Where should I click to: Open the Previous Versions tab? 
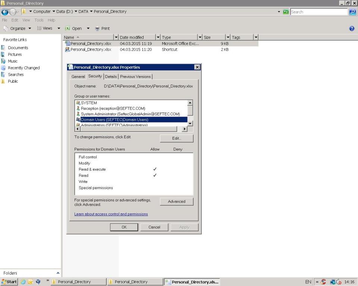click(x=135, y=77)
